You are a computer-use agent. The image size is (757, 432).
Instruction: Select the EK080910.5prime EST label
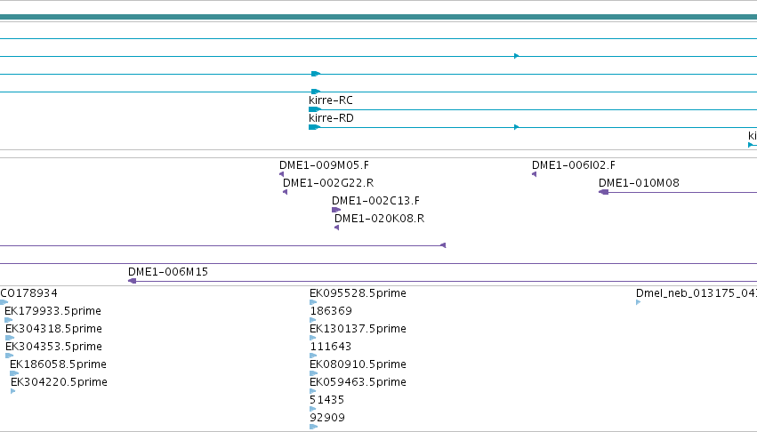(358, 364)
